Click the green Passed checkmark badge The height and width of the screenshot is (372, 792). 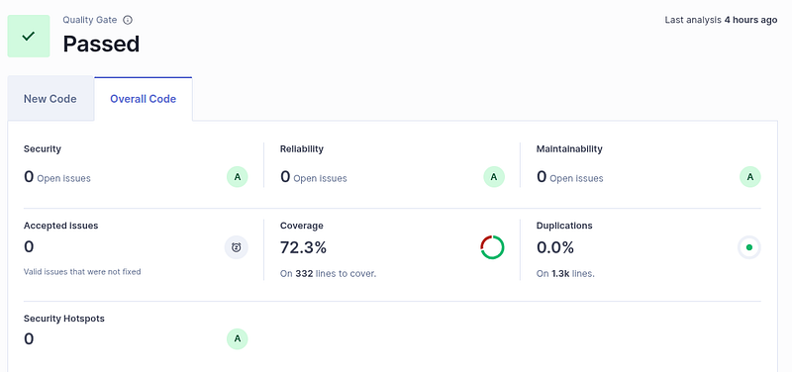[x=29, y=36]
